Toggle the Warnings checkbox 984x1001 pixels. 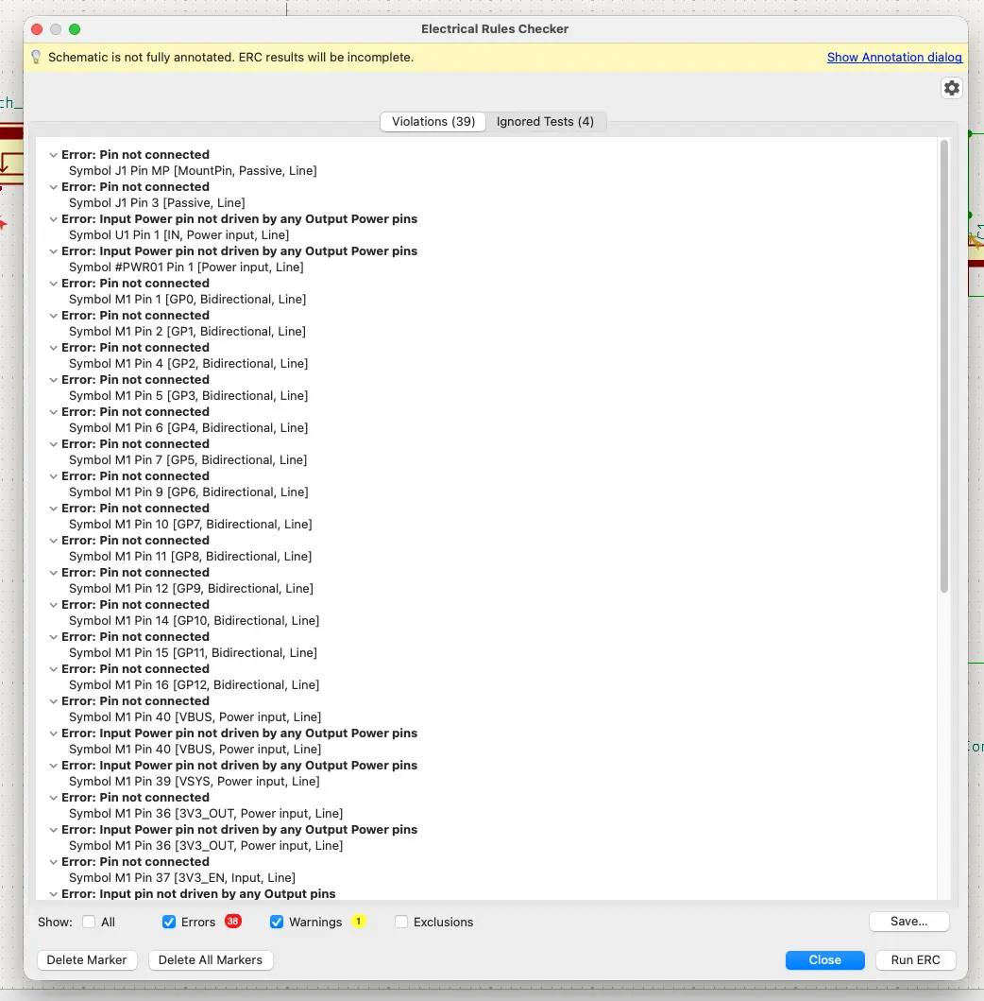[277, 922]
